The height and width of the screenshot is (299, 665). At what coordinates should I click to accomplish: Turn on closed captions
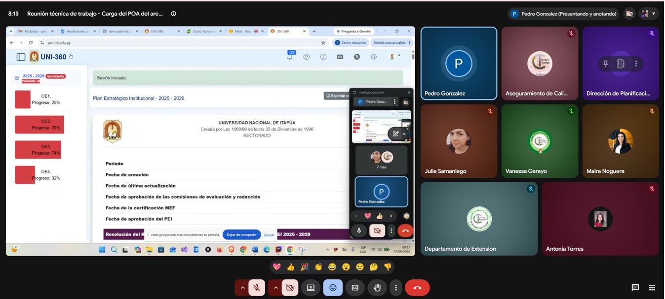pos(355,288)
